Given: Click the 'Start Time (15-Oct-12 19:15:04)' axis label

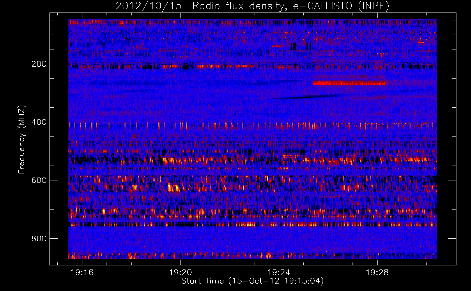Looking at the screenshot, I should click(x=252, y=281).
